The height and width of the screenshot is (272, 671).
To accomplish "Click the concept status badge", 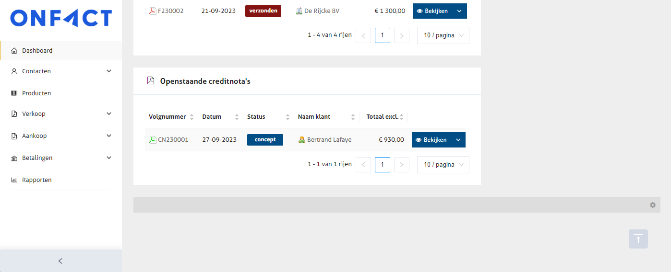I will point(265,140).
